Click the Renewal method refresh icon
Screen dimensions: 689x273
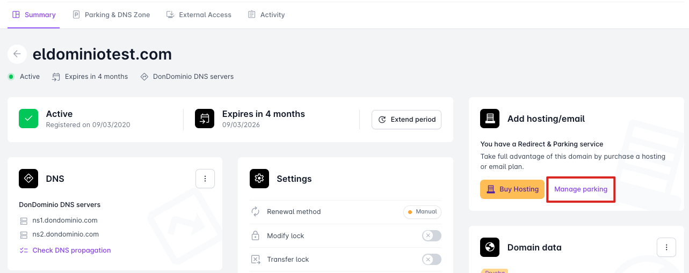pos(256,212)
